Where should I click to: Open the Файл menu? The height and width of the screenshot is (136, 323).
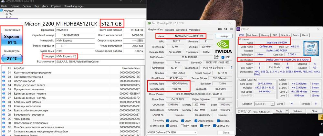4,6
